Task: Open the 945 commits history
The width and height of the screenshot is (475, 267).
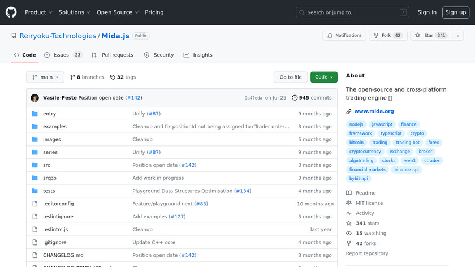Action: tap(312, 98)
